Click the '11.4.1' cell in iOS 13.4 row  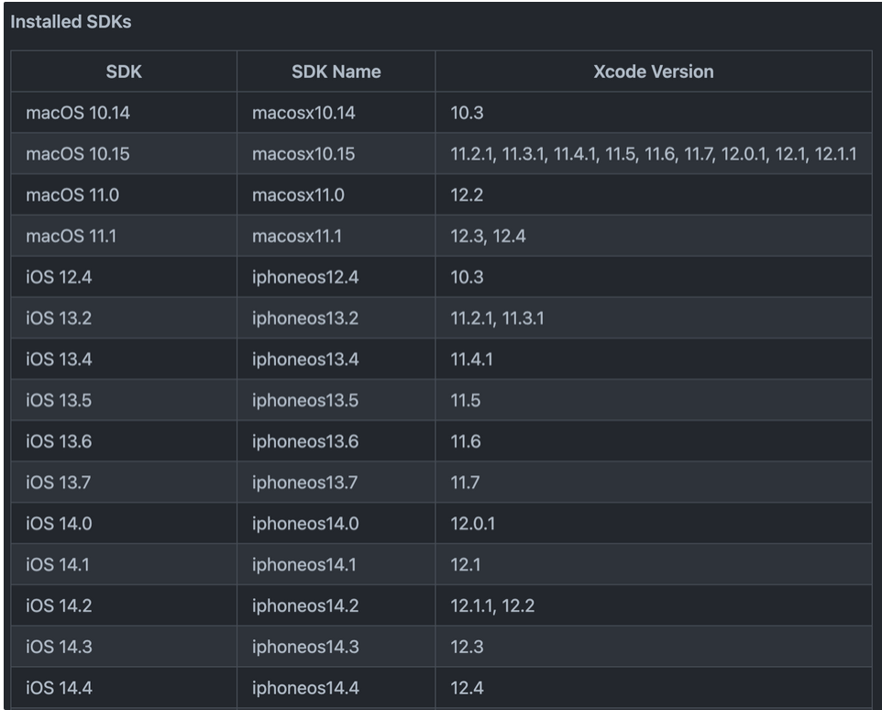point(653,359)
